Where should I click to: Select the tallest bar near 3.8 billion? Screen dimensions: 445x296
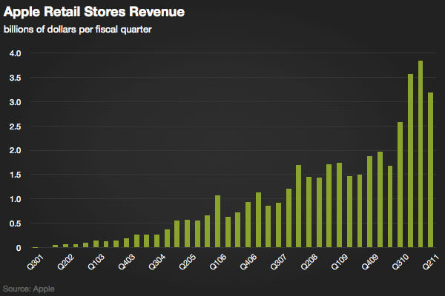coord(421,154)
